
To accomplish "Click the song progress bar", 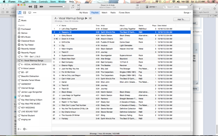I will [108, 10].
